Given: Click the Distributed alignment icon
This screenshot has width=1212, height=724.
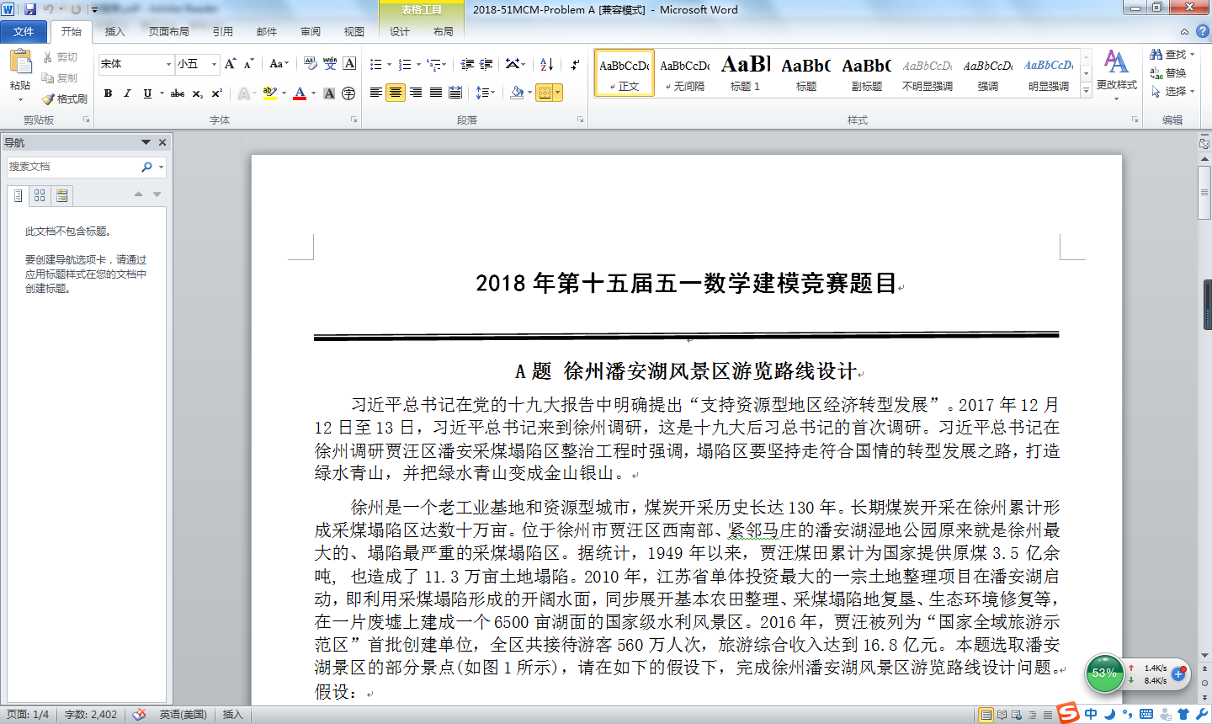Looking at the screenshot, I should coord(455,93).
